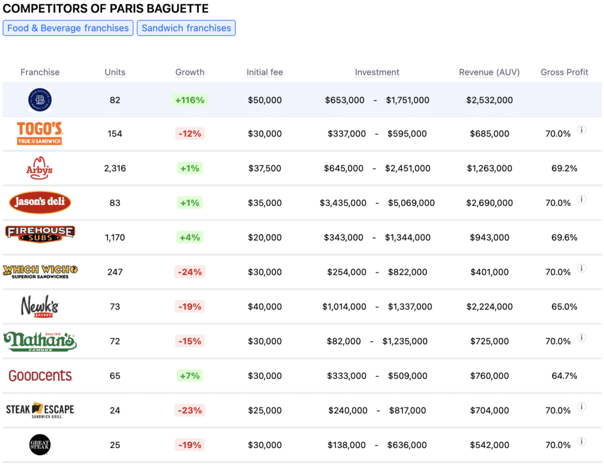604x465 pixels.
Task: Click the $401,000 revenue value
Action: [x=489, y=272]
